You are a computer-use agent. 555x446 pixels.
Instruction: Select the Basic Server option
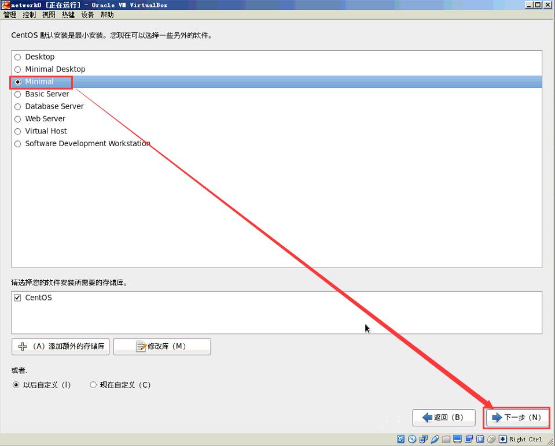point(18,94)
